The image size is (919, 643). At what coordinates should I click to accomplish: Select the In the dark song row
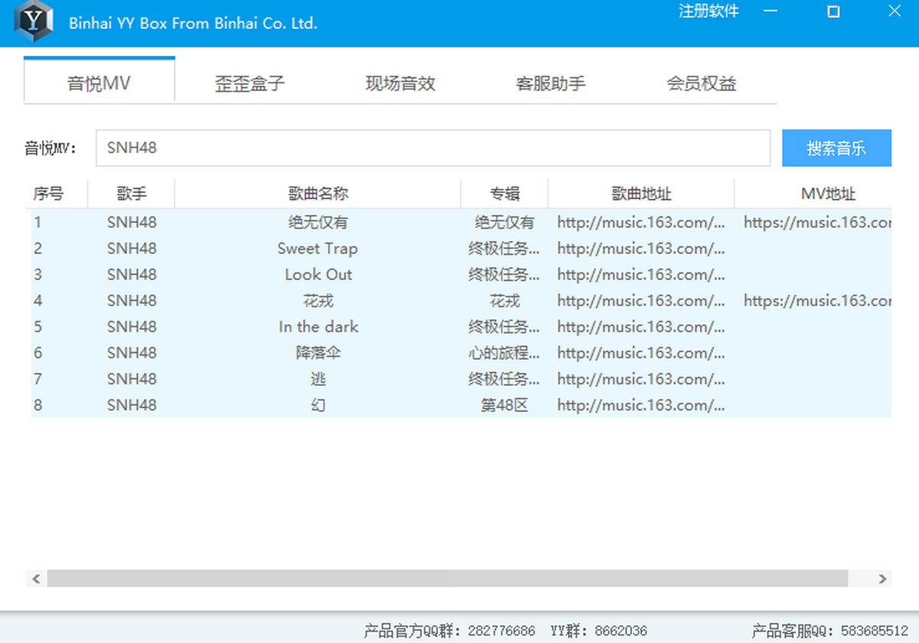point(461,327)
